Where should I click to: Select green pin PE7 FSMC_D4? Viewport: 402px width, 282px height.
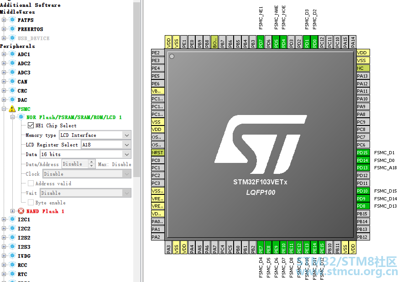261,248
